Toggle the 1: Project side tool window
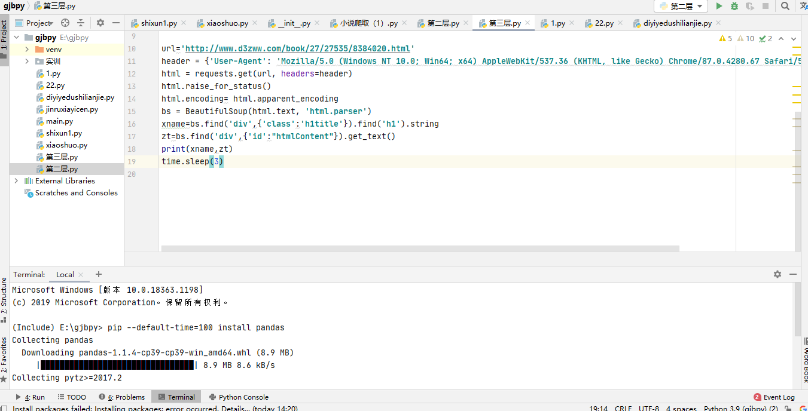808x411 pixels. 4,39
